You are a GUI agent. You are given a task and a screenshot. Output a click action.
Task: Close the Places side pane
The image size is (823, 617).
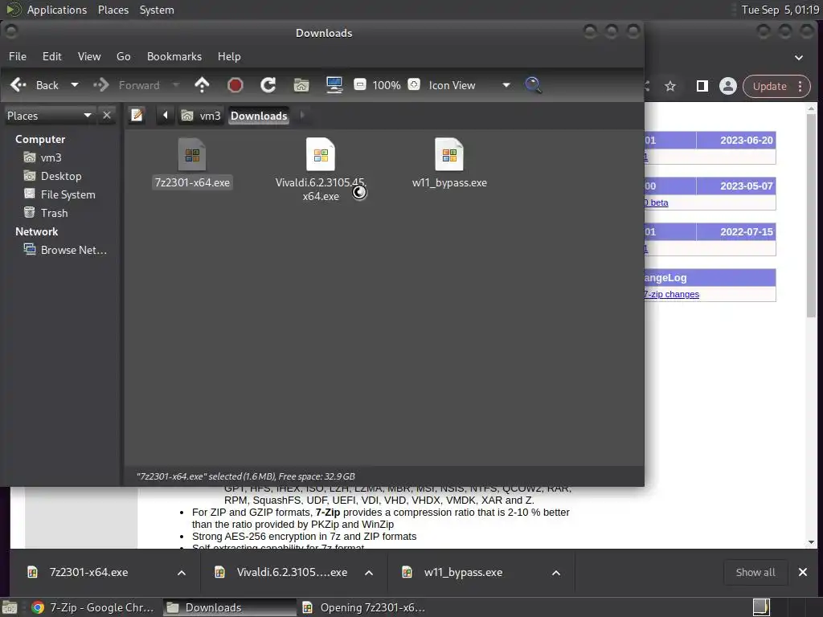107,115
